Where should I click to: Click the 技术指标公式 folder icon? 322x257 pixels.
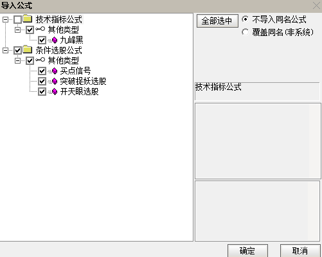[x=28, y=19]
